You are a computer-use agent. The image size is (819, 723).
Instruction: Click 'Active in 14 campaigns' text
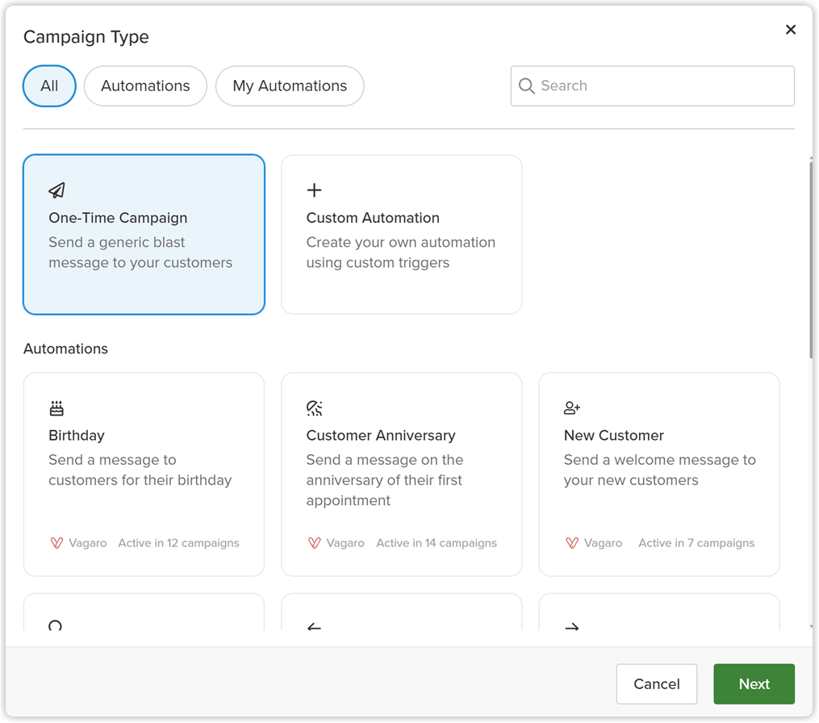point(437,543)
